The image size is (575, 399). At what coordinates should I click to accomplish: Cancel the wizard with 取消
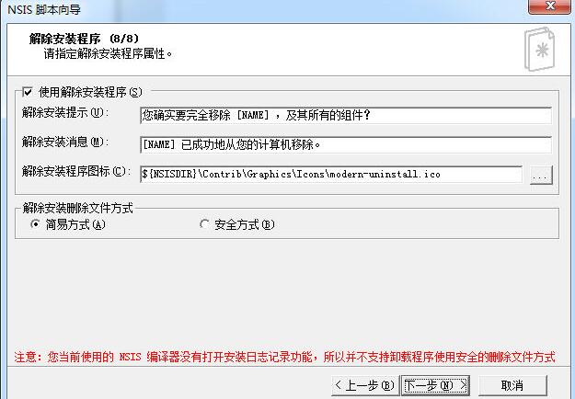tap(512, 385)
